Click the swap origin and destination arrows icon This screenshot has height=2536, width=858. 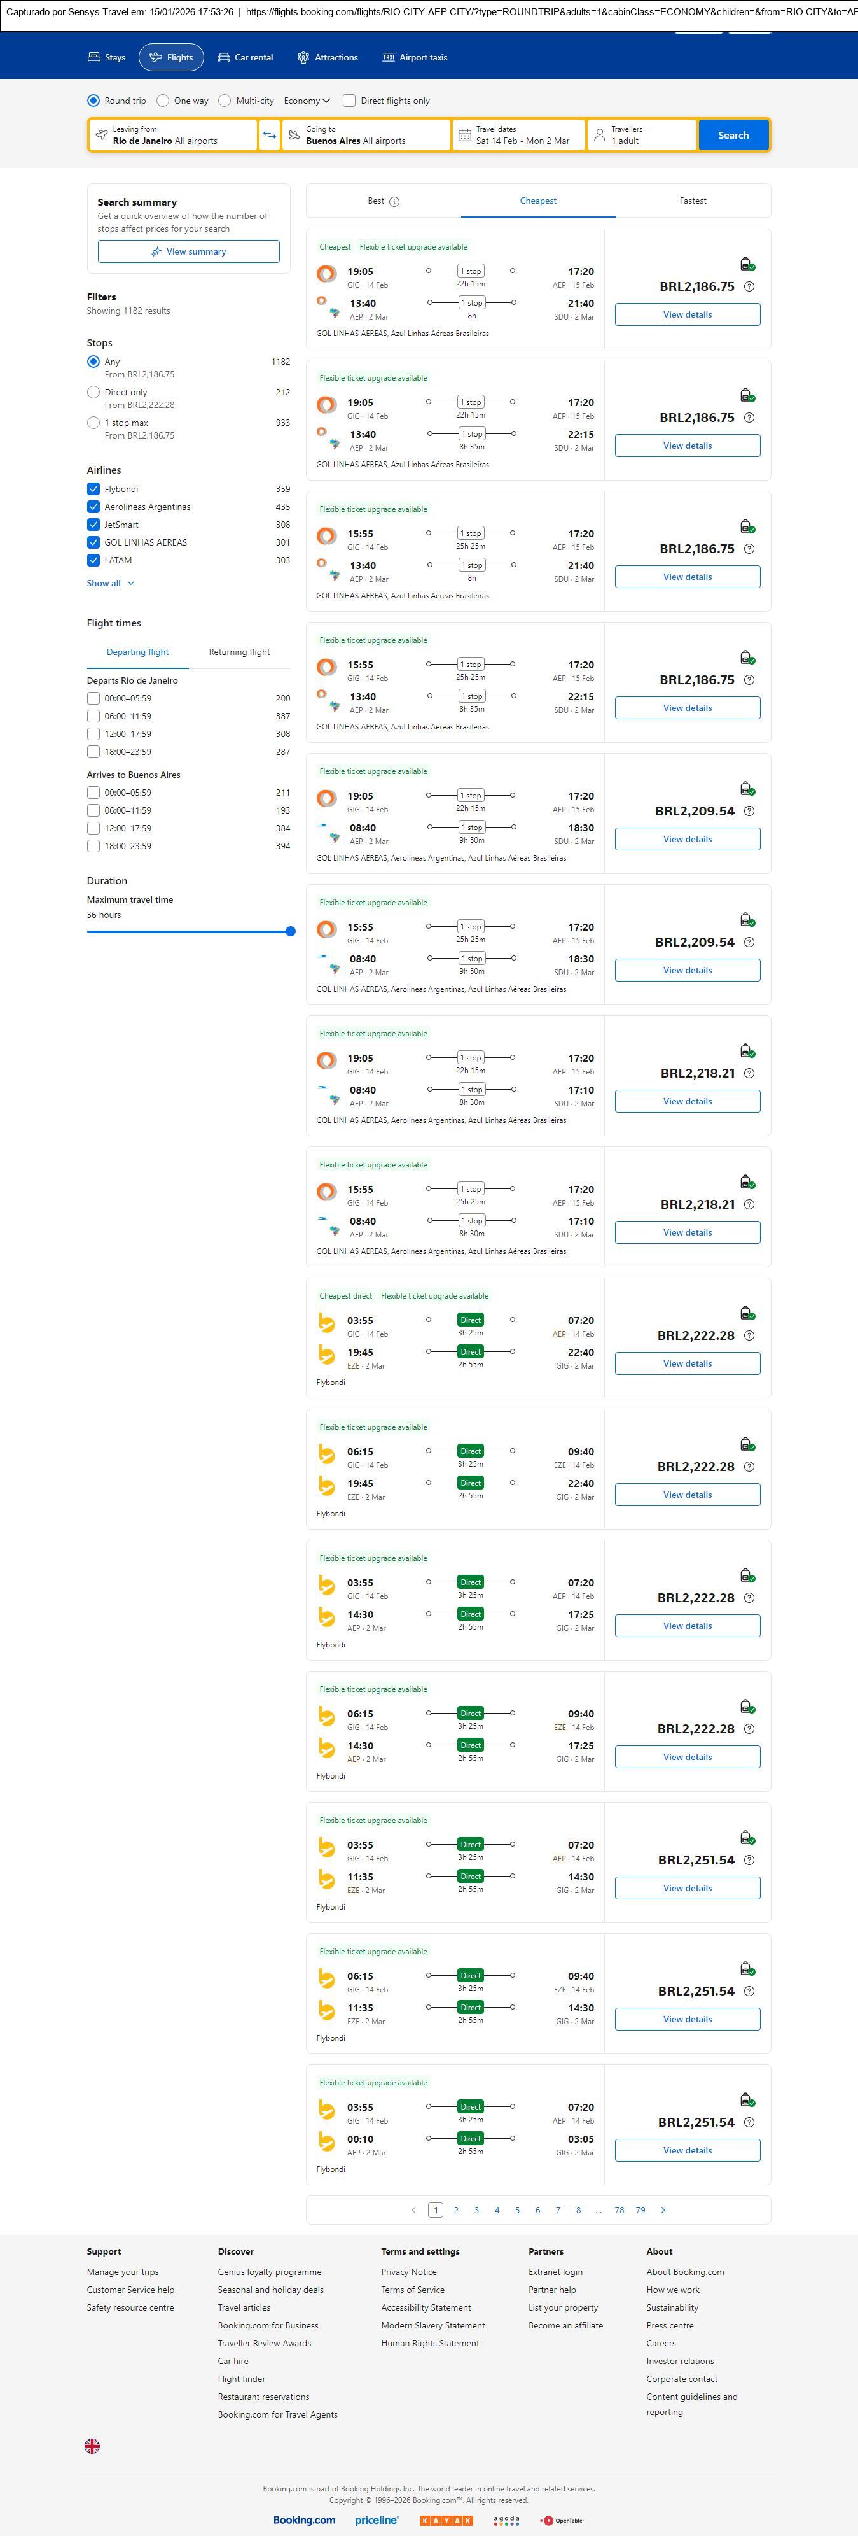pyautogui.click(x=268, y=135)
